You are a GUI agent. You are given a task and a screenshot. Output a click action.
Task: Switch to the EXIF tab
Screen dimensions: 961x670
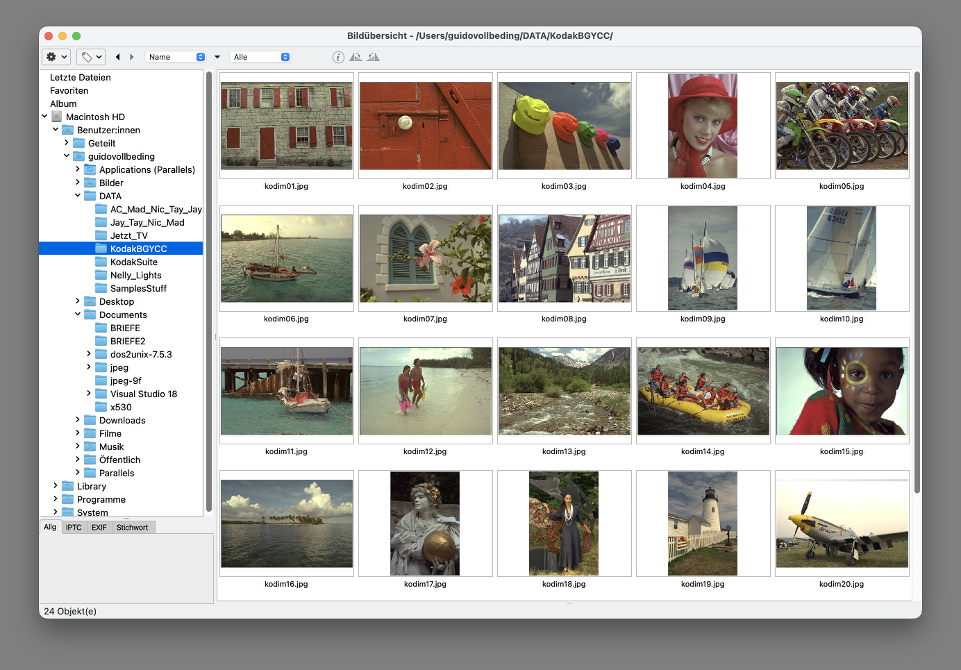point(99,528)
